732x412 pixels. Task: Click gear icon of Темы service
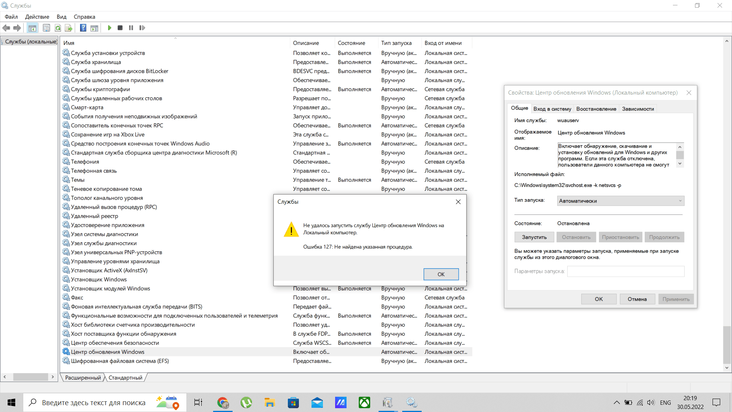[x=66, y=180]
